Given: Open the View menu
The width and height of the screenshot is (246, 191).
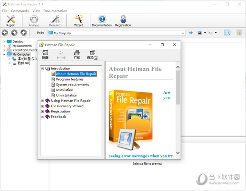Looking at the screenshot, I should tap(36, 11).
